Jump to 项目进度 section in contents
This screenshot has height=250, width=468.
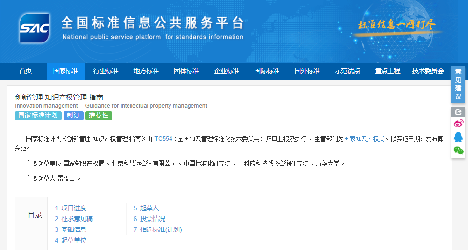(x=70, y=208)
